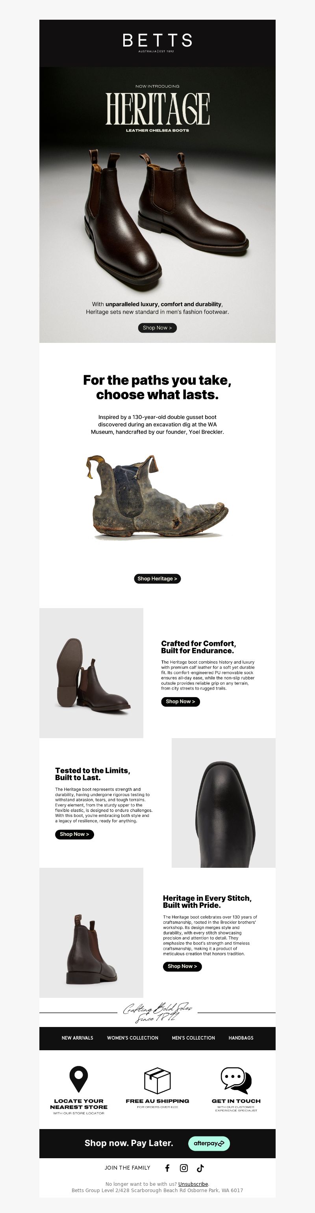315x1213 pixels.
Task: Open Women's Collection menu item
Action: click(x=133, y=1038)
